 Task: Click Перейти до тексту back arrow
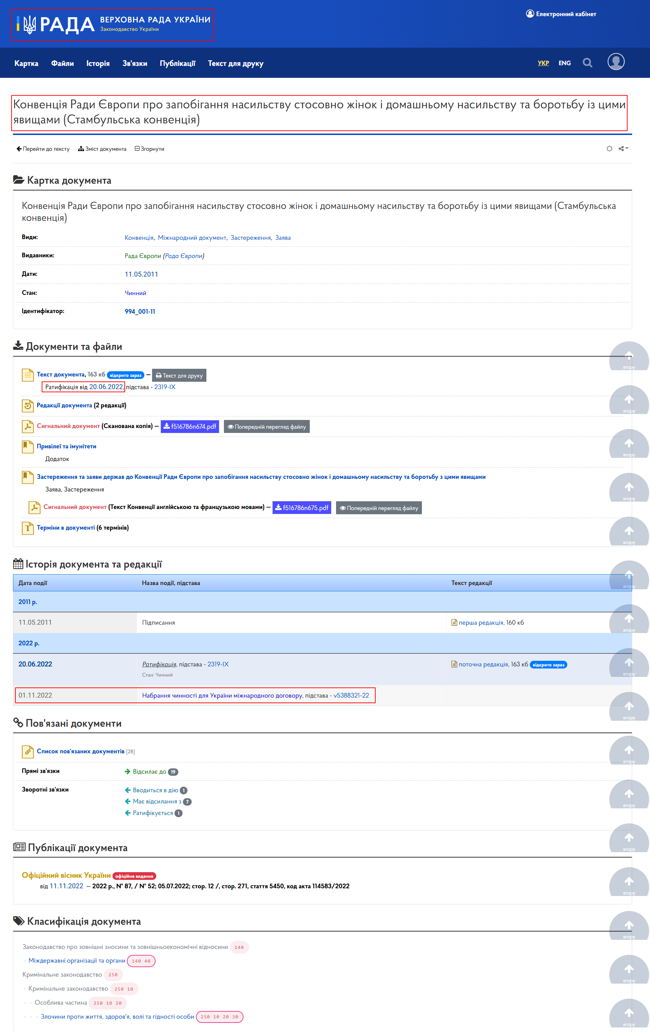point(43,149)
